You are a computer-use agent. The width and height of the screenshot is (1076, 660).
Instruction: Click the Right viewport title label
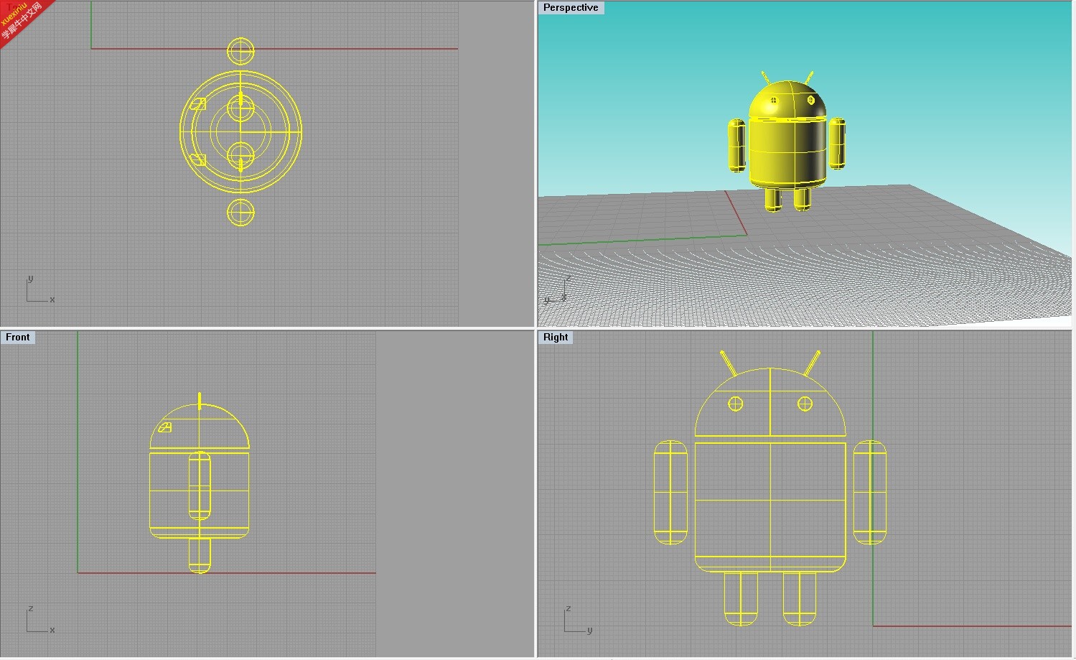(x=556, y=338)
